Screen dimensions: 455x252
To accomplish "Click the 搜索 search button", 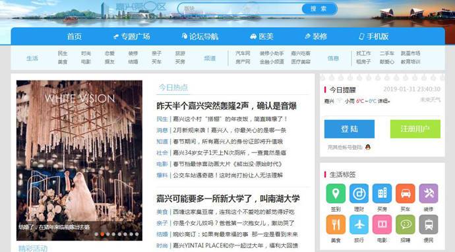I will tap(318, 9).
